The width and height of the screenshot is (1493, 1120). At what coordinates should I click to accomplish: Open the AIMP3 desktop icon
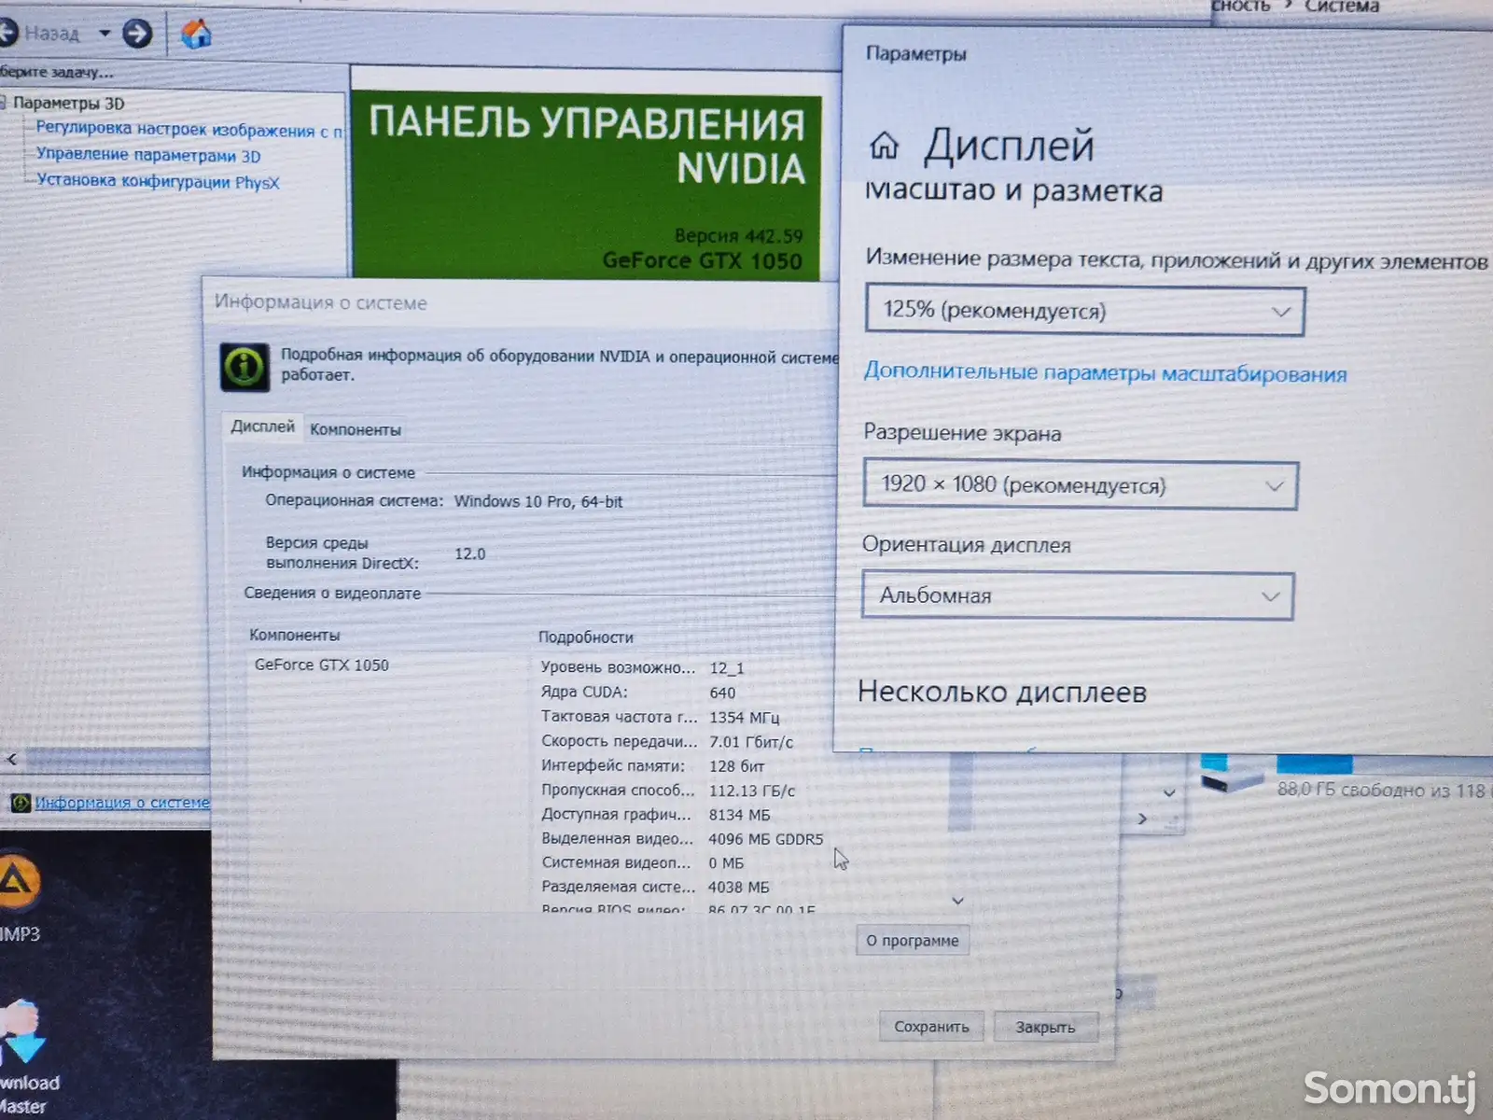[x=17, y=881]
